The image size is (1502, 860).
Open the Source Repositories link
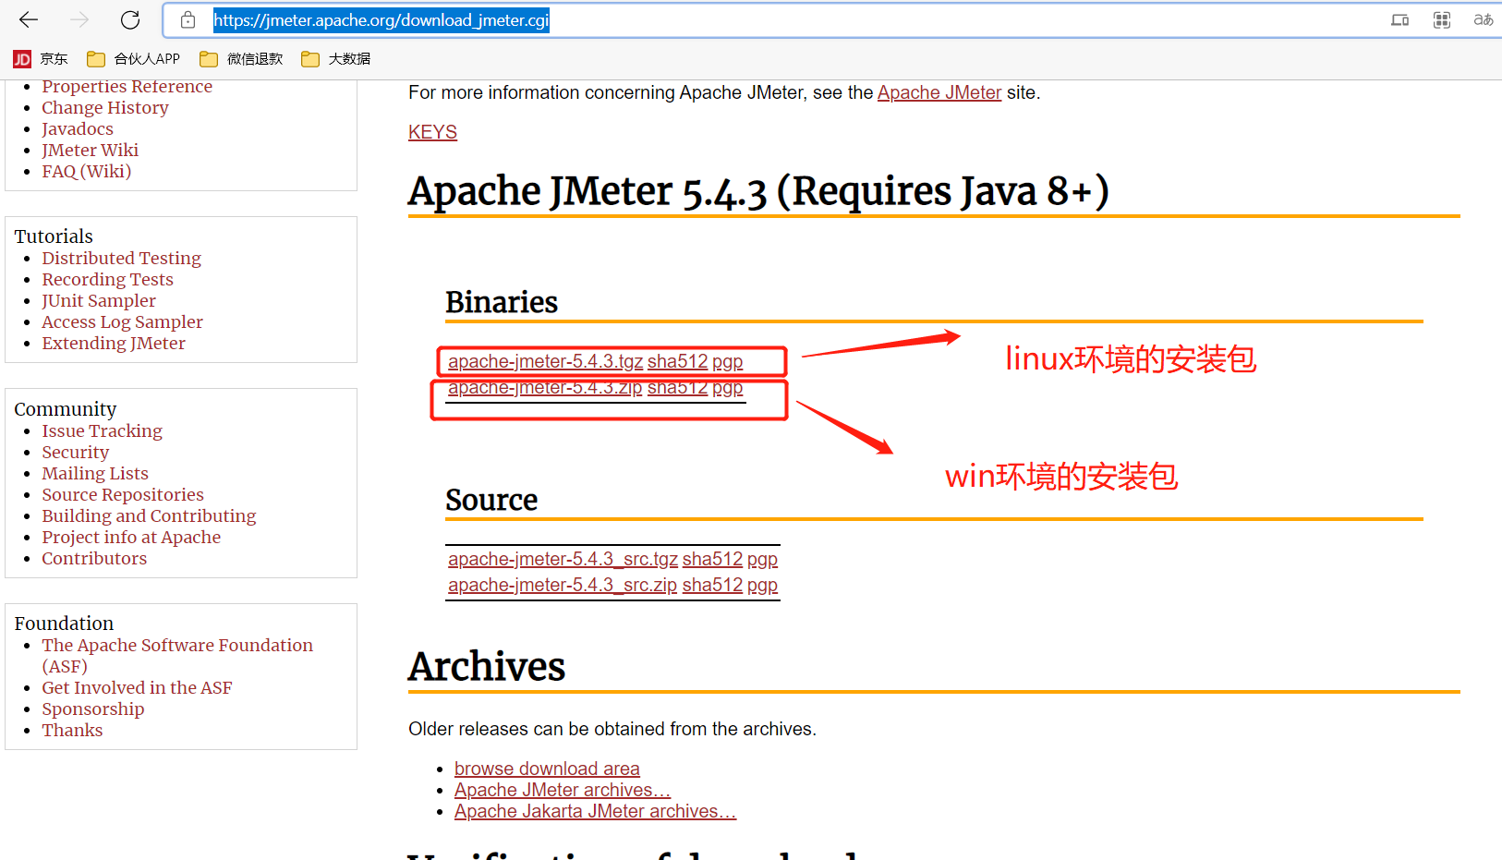click(x=123, y=494)
